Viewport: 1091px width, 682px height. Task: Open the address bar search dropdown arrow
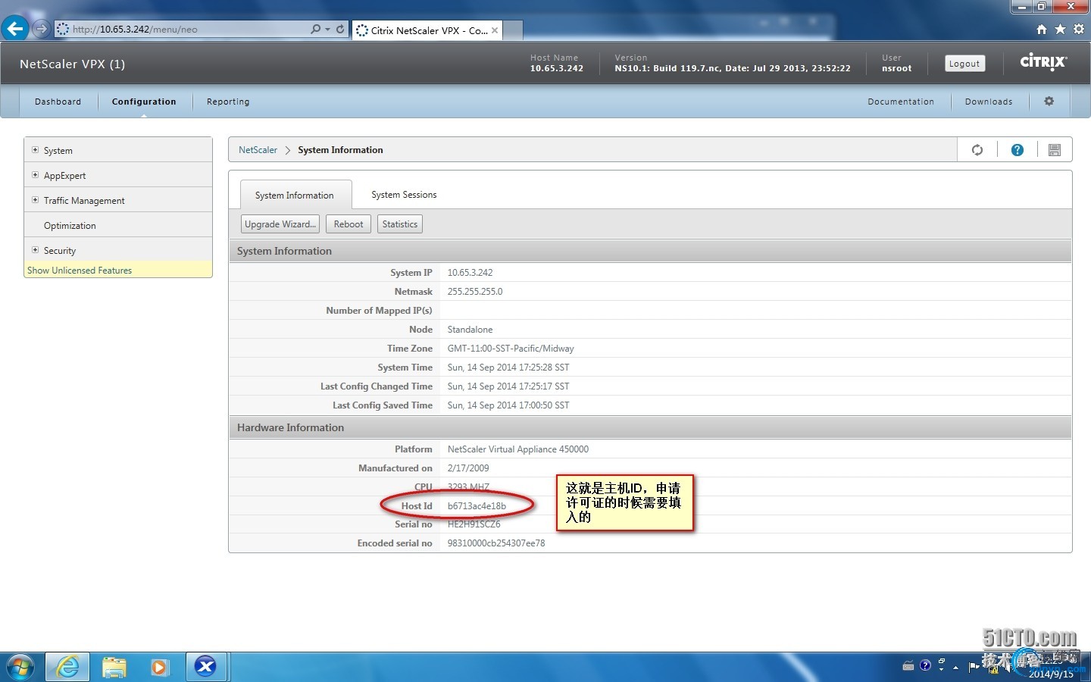click(327, 29)
